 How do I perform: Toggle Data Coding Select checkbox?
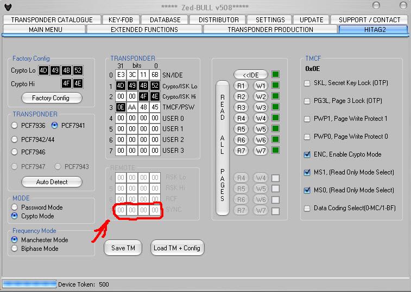307,208
